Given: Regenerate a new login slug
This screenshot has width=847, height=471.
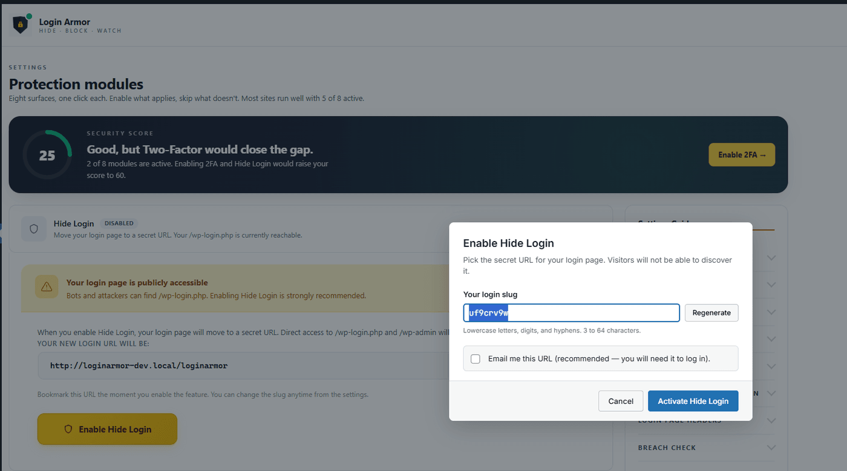Looking at the screenshot, I should [711, 312].
